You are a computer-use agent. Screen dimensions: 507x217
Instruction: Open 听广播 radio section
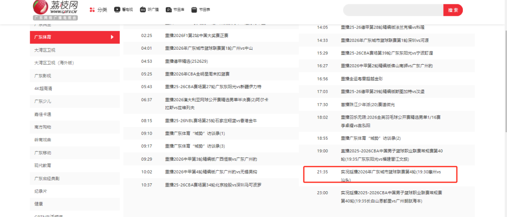pos(149,10)
